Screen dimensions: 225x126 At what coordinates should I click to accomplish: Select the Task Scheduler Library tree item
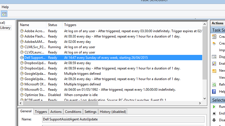point(5,28)
